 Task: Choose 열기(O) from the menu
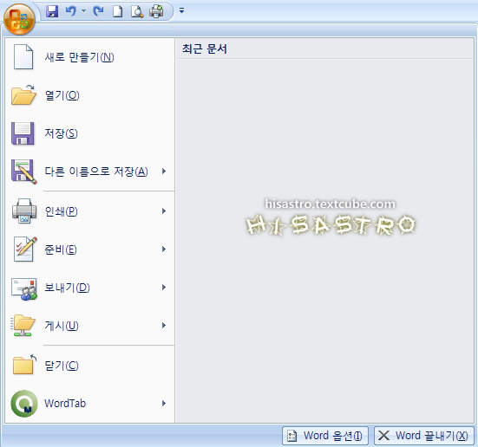89,95
